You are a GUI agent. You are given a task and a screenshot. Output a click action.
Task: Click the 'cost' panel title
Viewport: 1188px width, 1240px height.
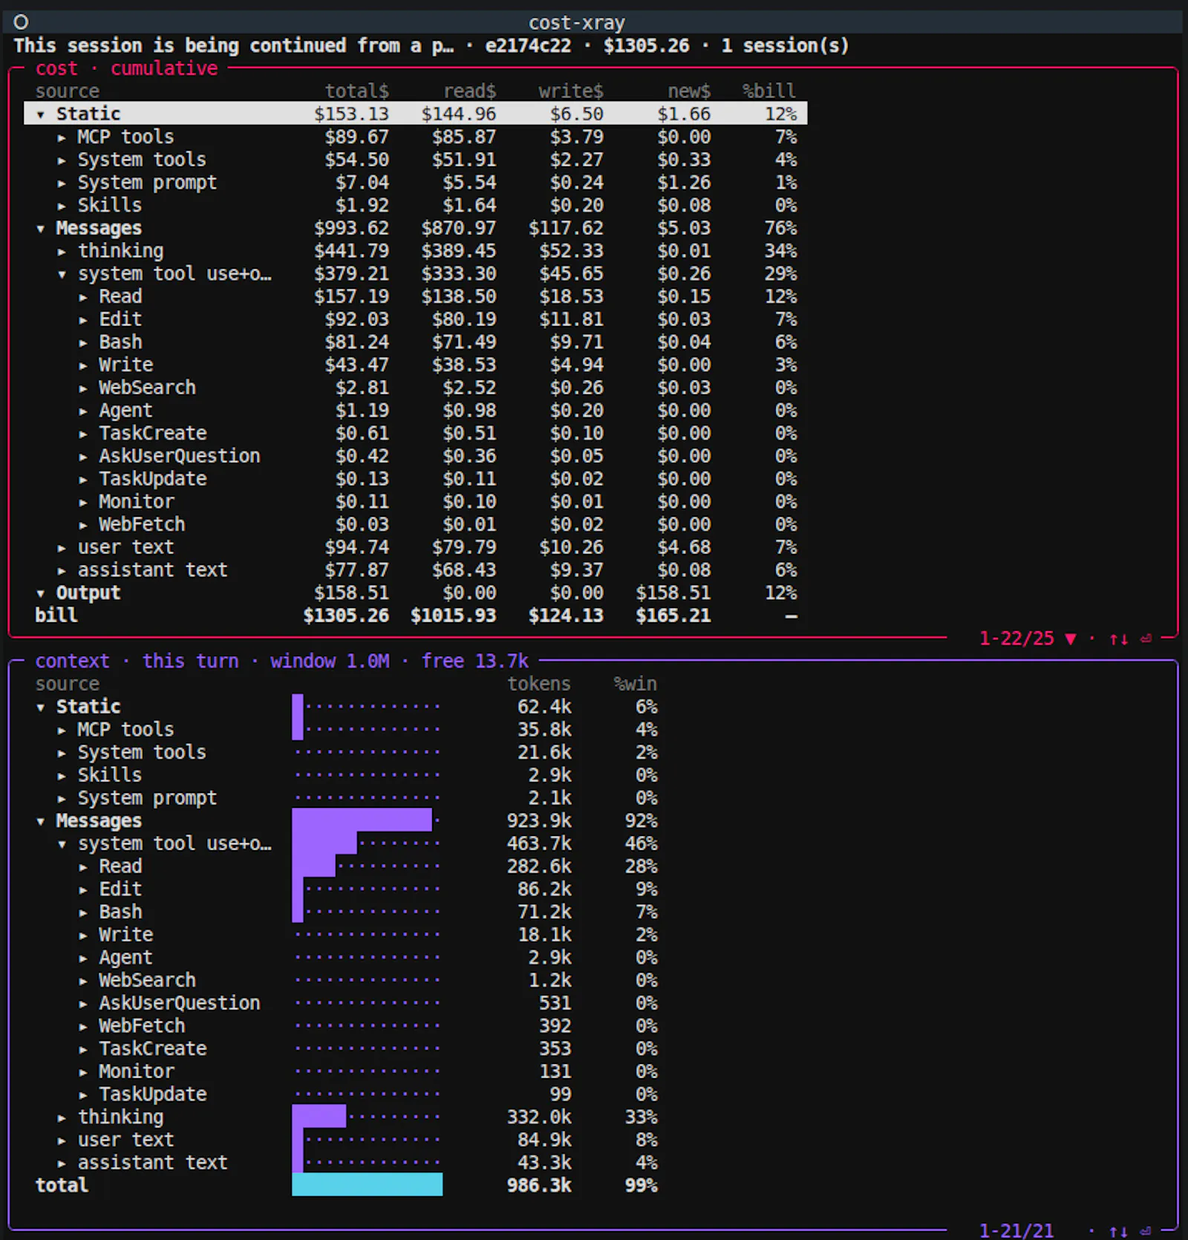pyautogui.click(x=56, y=68)
